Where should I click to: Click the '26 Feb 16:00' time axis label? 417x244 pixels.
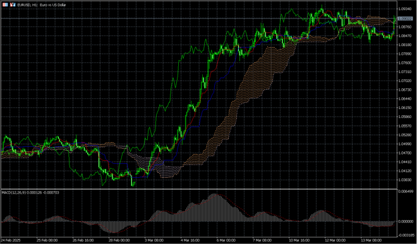click(x=83, y=240)
